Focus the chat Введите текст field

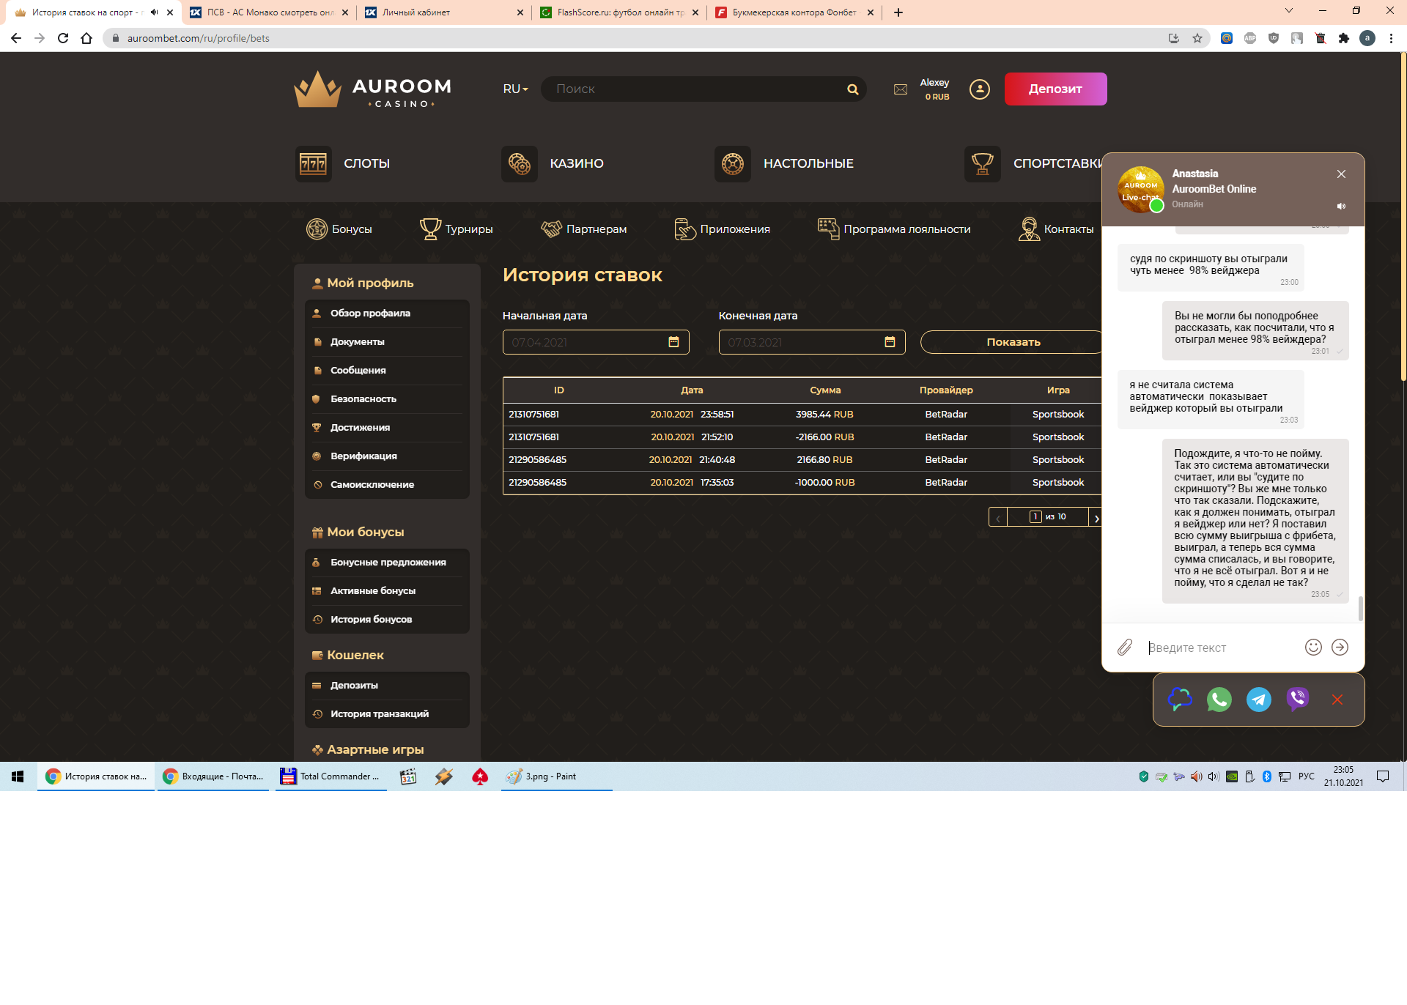1220,648
